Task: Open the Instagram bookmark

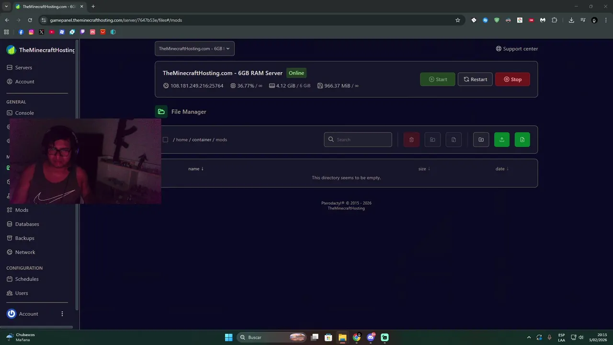Action: click(31, 32)
